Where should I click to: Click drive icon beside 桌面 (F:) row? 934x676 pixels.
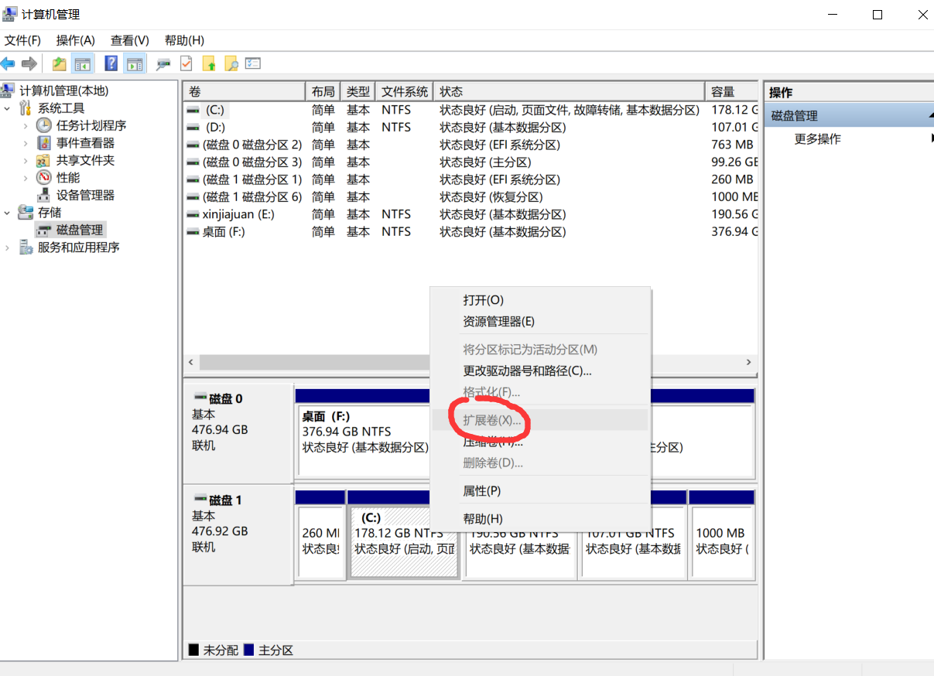click(x=193, y=232)
